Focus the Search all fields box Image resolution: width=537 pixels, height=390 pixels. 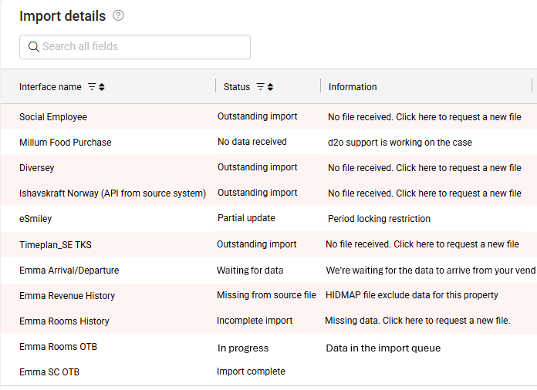pyautogui.click(x=135, y=47)
